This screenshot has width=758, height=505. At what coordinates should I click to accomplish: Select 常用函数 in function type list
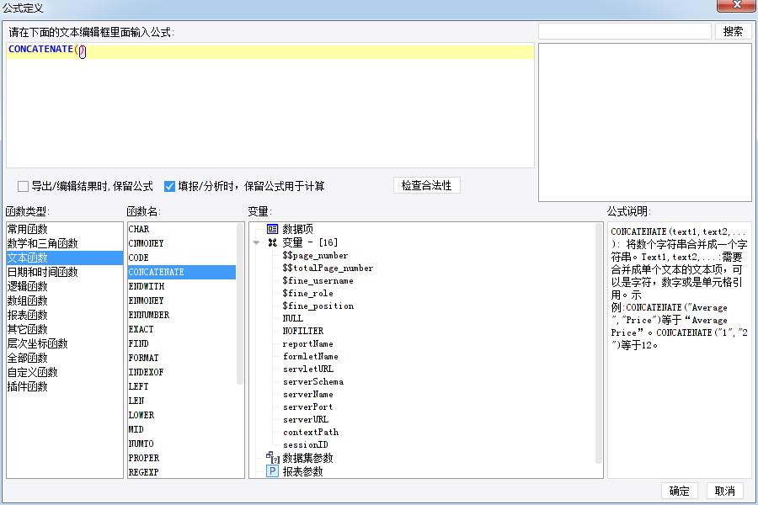tap(27, 229)
